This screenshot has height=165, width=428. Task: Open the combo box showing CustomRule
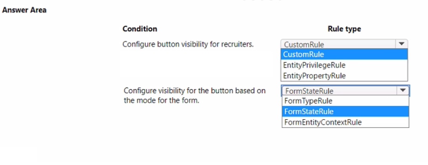(x=344, y=44)
